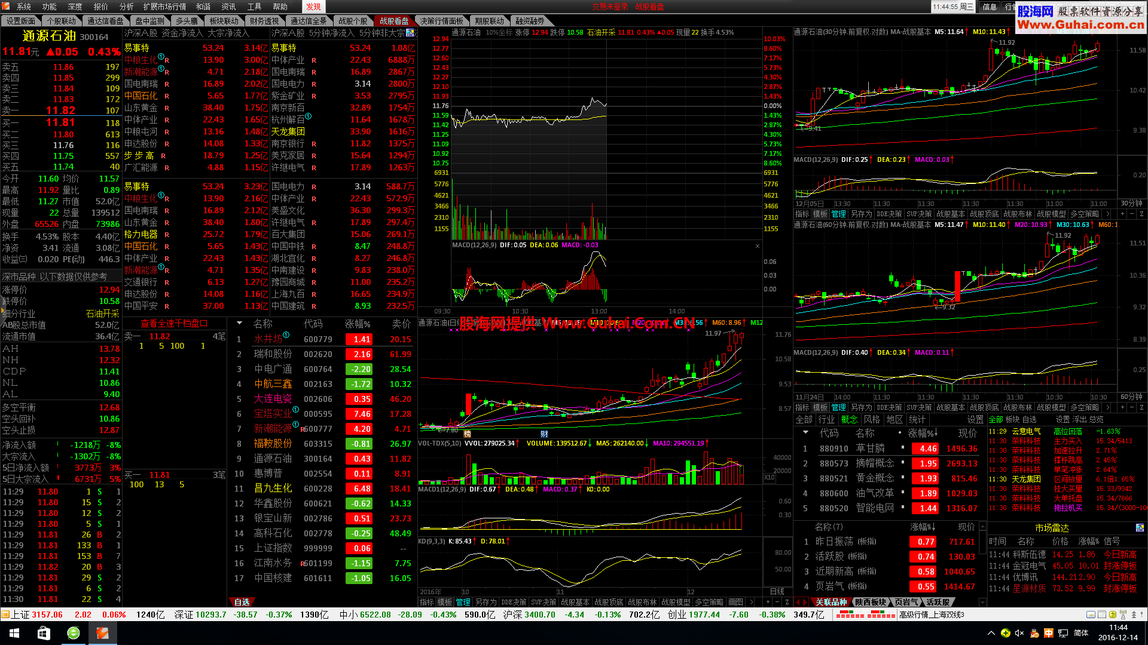Switch to the 决策行情面板 layout tab
Viewport: 1148px width, 645px height.
[441, 21]
